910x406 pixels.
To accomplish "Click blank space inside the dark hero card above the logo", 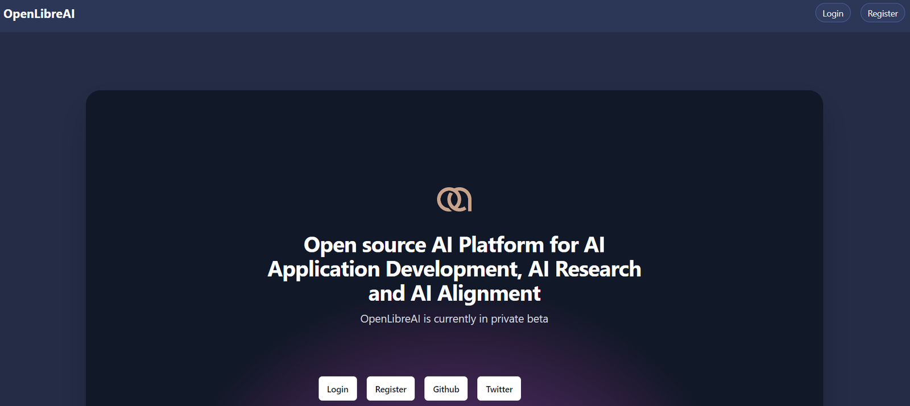I will [454, 136].
